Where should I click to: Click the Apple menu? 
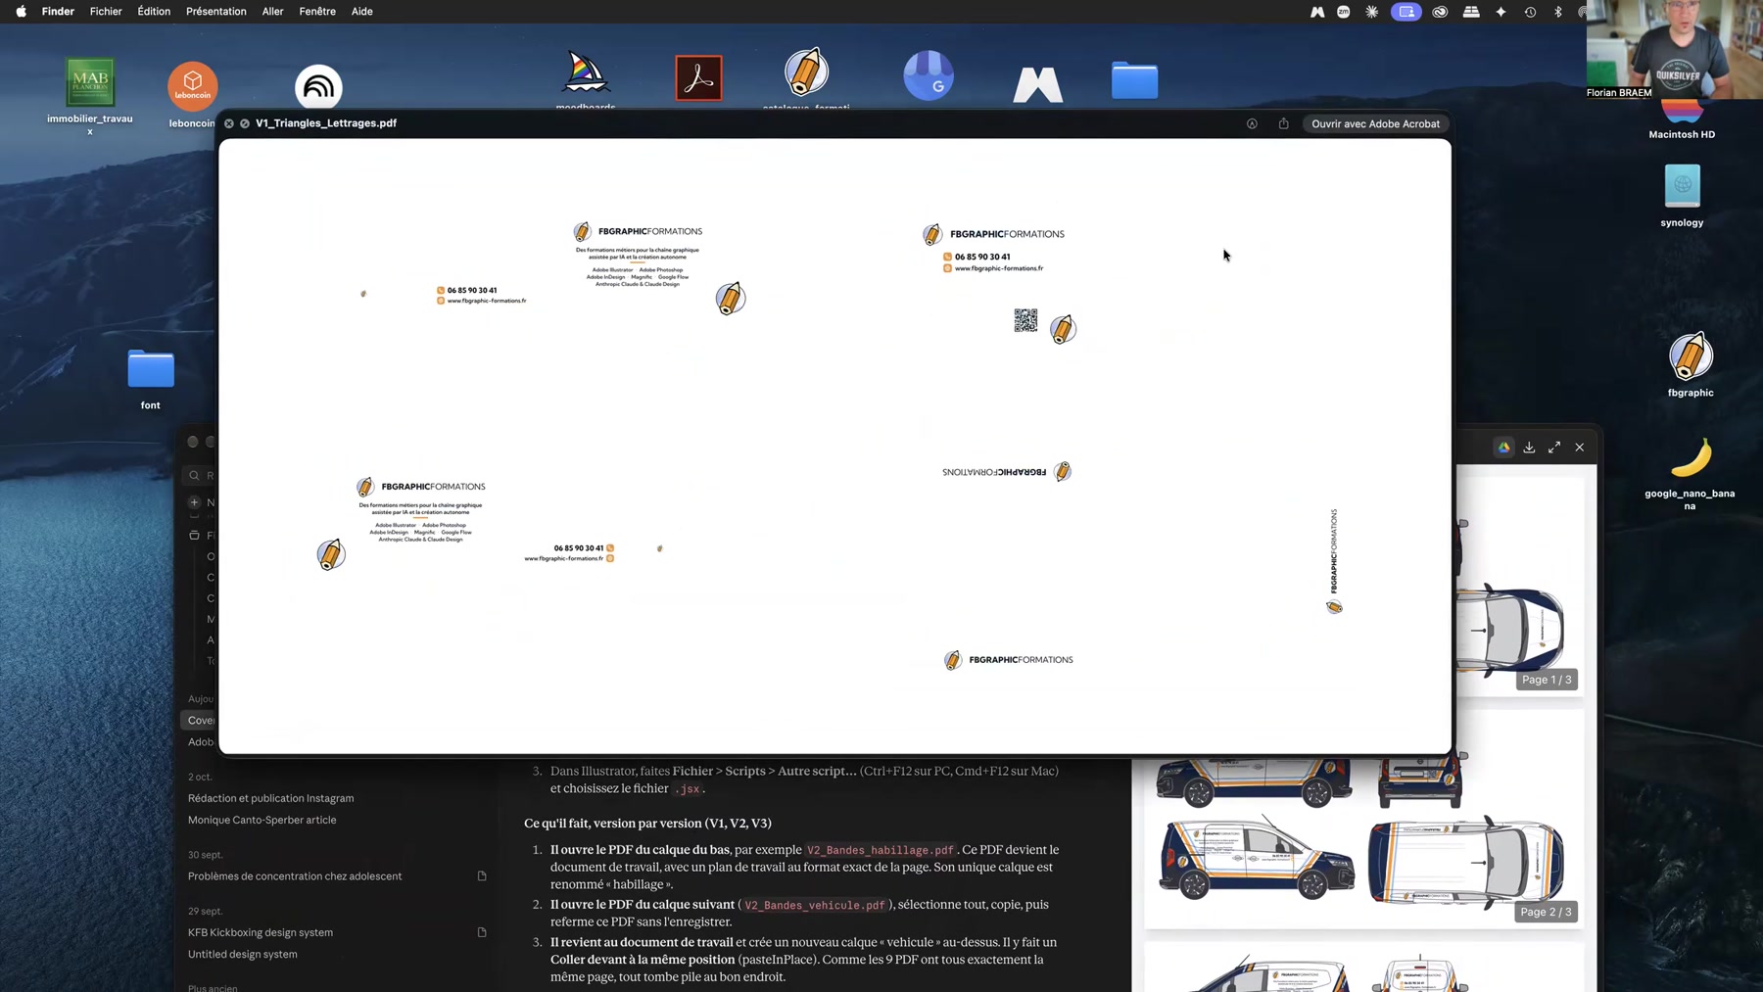click(x=21, y=12)
